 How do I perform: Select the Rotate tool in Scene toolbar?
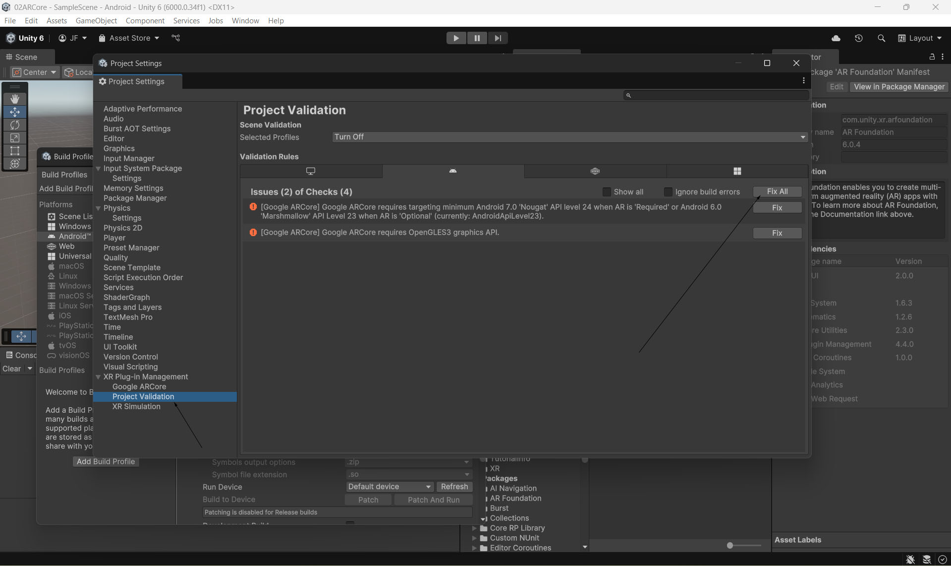(x=15, y=125)
